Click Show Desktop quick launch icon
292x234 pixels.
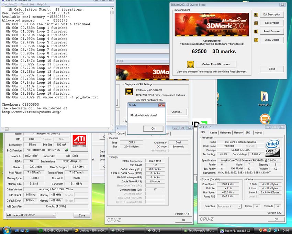point(17,231)
